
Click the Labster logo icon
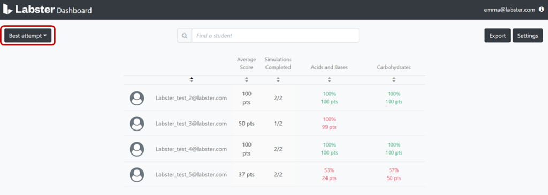(7, 10)
